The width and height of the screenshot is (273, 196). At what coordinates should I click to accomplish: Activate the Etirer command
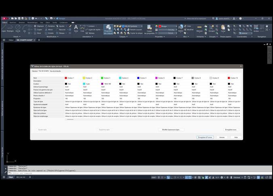38,33
